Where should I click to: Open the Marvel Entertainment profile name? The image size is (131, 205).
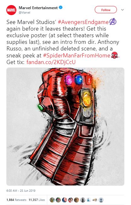tap(38, 8)
